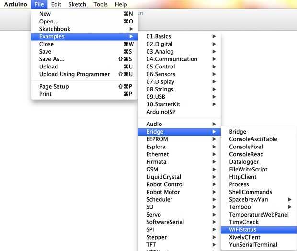Screen dimensions: 297x251
Task: Open Bridge example in Bridge submenu
Action: click(259, 132)
